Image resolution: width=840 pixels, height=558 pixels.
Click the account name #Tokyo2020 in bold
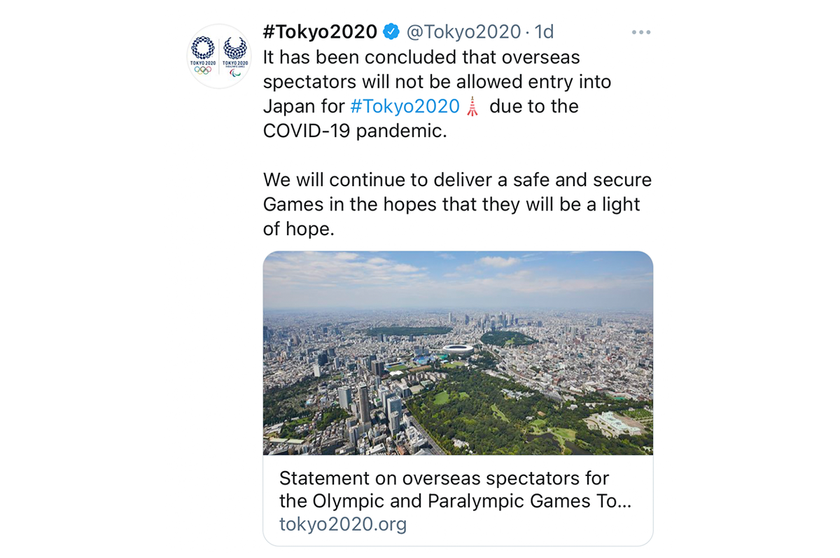[322, 31]
